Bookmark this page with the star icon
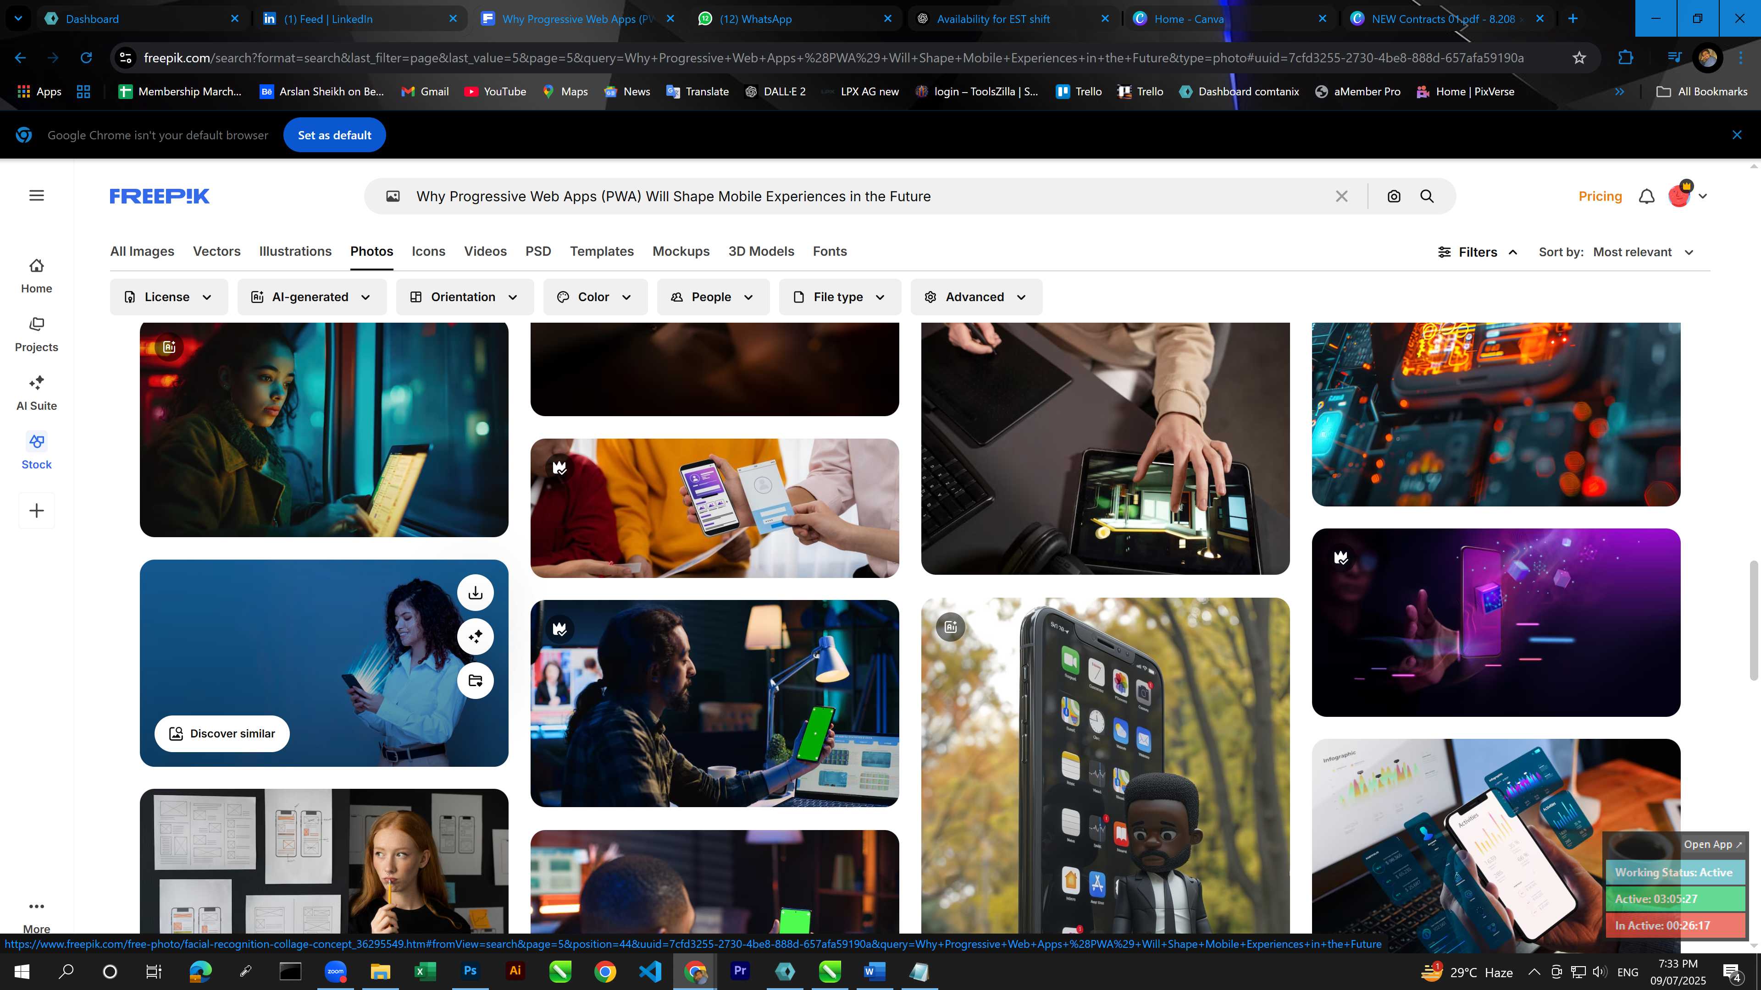 1579,57
